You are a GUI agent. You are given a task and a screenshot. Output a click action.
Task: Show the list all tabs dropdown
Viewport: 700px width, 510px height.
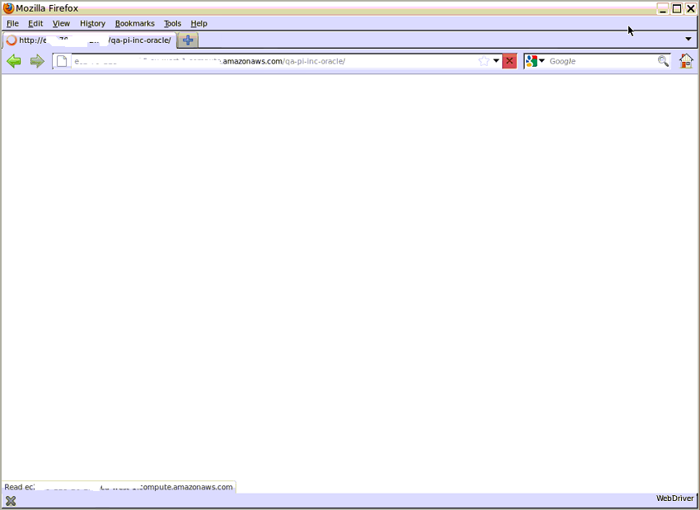click(x=688, y=40)
